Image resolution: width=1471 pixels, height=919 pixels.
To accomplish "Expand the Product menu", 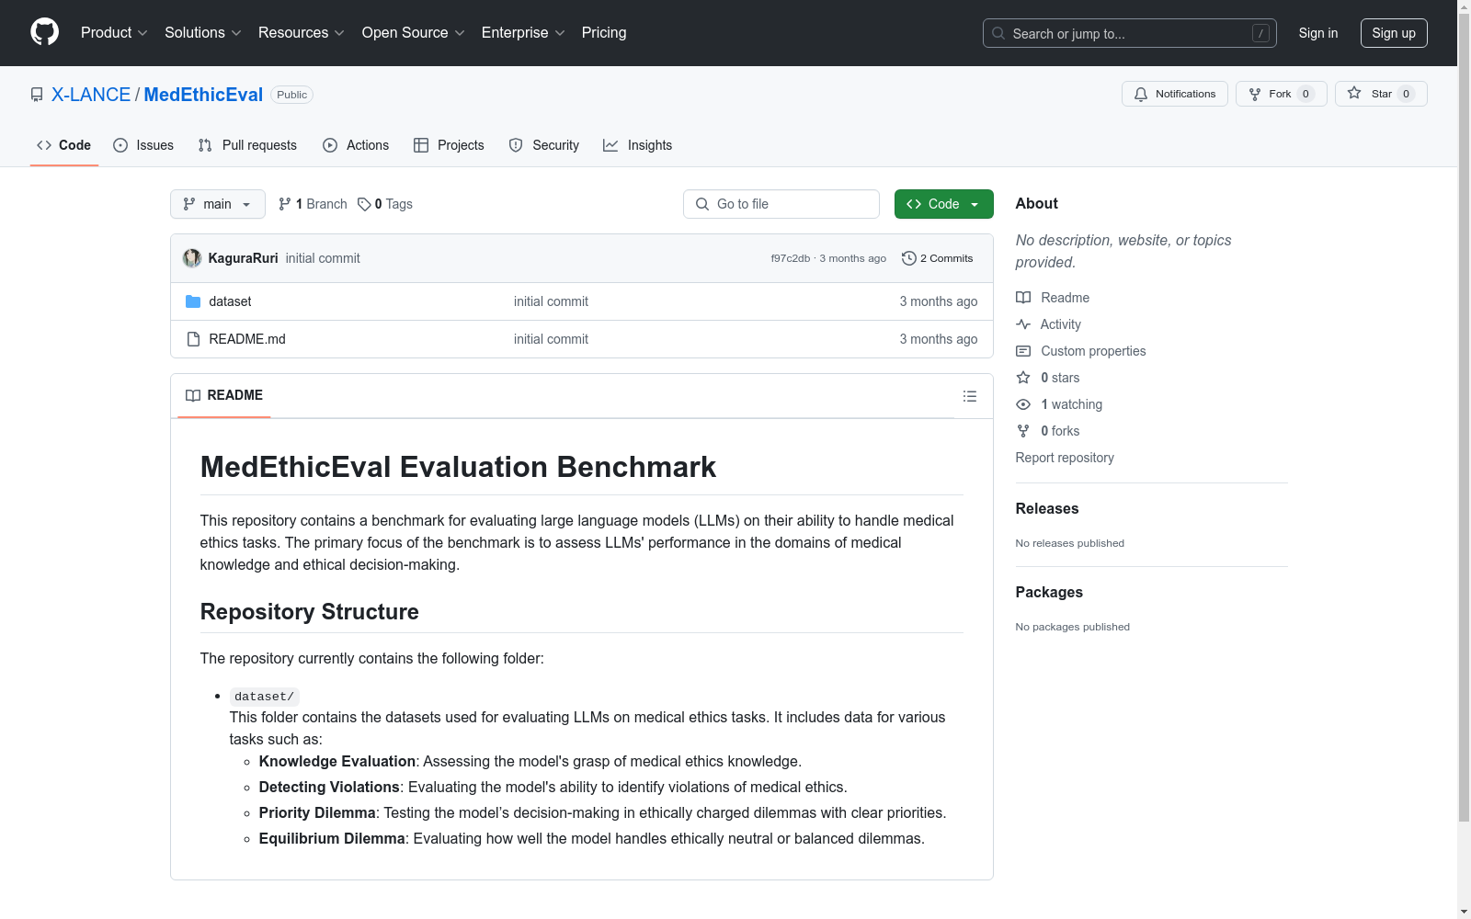I will (114, 33).
